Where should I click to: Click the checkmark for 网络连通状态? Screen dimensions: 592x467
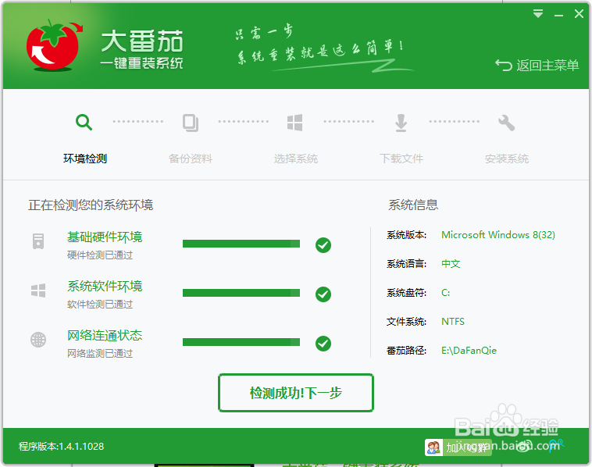coord(323,344)
